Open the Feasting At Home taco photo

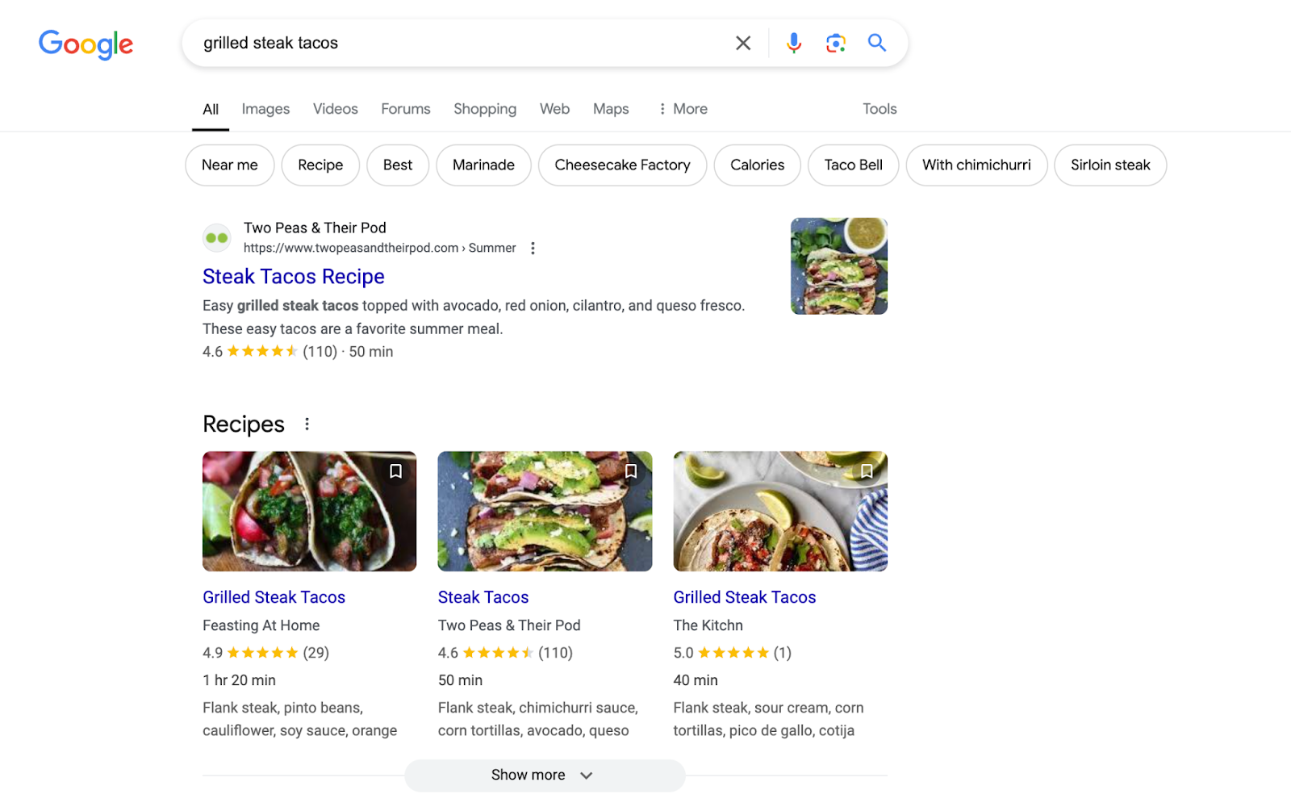(310, 512)
